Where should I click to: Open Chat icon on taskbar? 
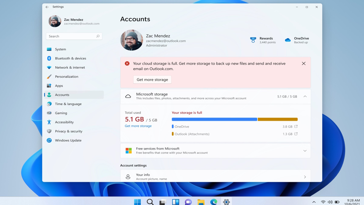188,202
